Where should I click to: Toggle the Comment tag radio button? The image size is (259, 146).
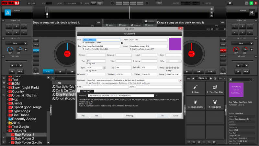tap(87, 83)
